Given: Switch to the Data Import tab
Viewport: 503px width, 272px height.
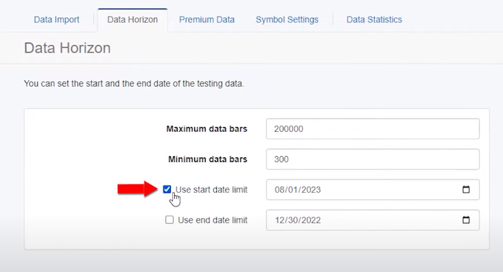Looking at the screenshot, I should coord(57,19).
